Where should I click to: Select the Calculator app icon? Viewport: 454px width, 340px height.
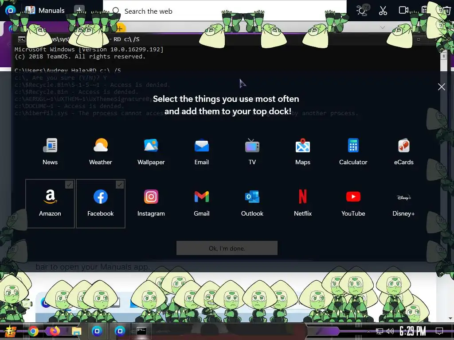pyautogui.click(x=353, y=145)
